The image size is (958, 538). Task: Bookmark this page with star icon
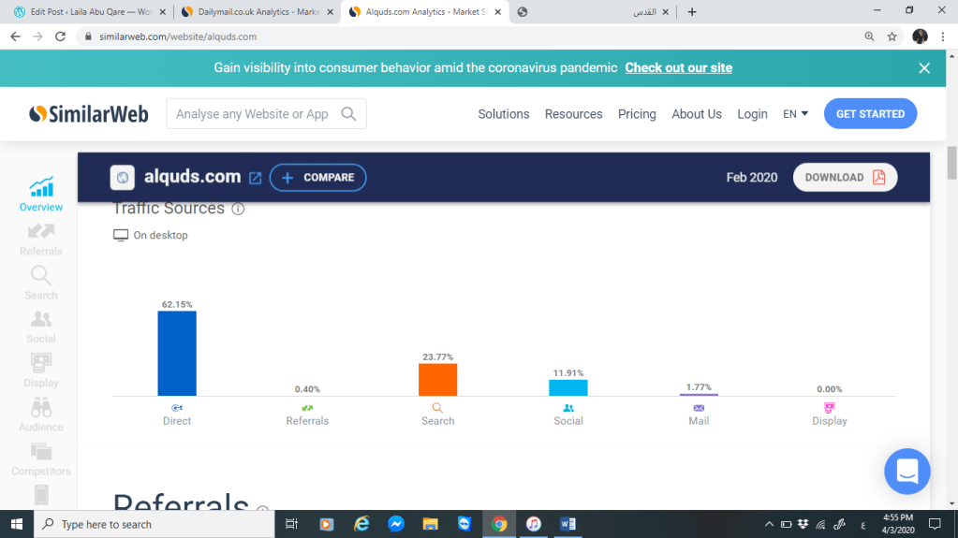(x=892, y=36)
